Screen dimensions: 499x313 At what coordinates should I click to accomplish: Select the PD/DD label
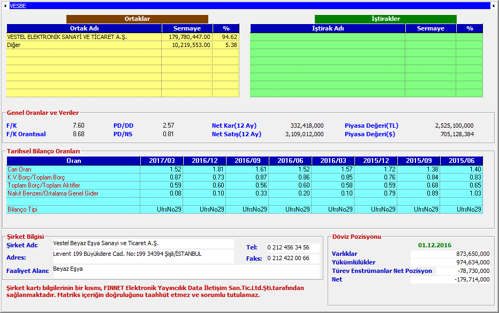point(124,126)
